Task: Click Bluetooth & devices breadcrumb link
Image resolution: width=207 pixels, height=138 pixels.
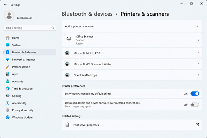Action: point(87,14)
